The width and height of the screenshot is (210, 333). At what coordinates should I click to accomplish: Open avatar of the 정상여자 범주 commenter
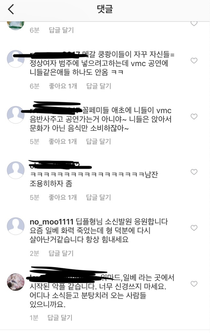[x=16, y=59]
